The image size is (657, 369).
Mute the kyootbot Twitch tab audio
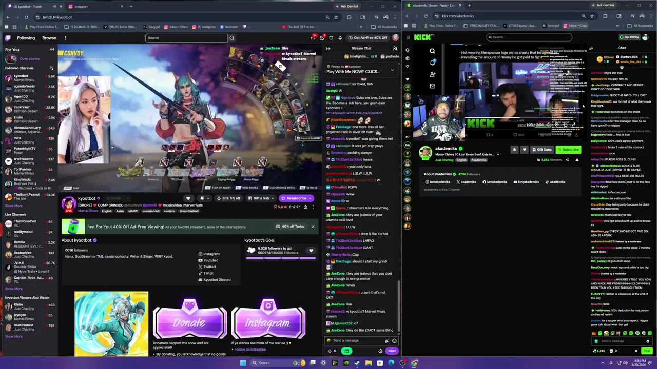pos(55,7)
